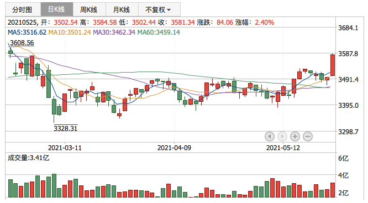Zoom out with the minus icon
Image resolution: width=368 pixels, height=203 pixels.
pos(308,136)
